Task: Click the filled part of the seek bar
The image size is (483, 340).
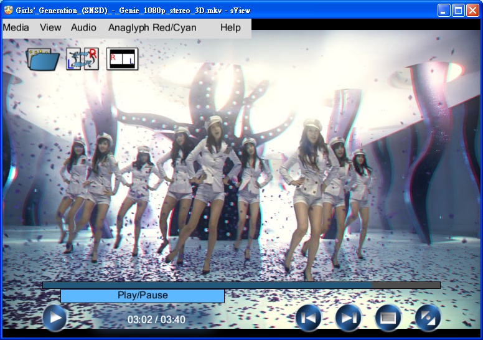Action: click(x=207, y=285)
